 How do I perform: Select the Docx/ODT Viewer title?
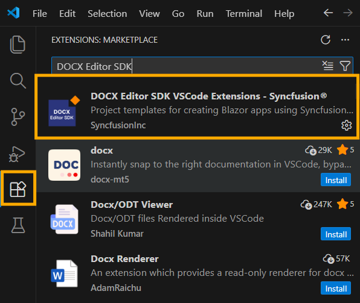coord(132,205)
